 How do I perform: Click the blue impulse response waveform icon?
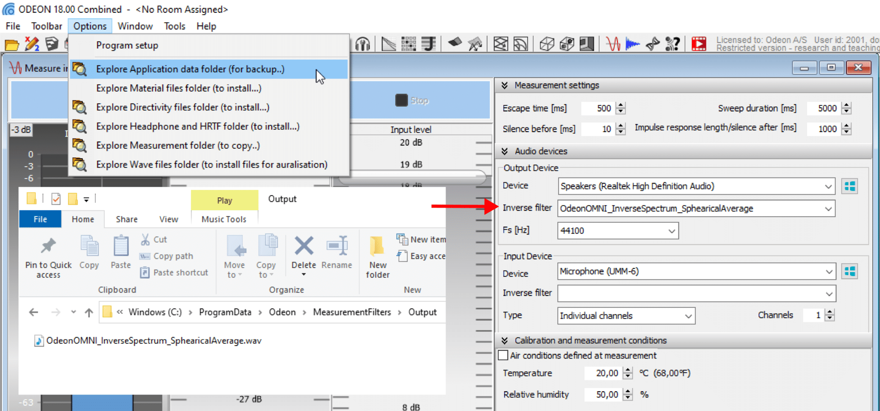point(632,44)
